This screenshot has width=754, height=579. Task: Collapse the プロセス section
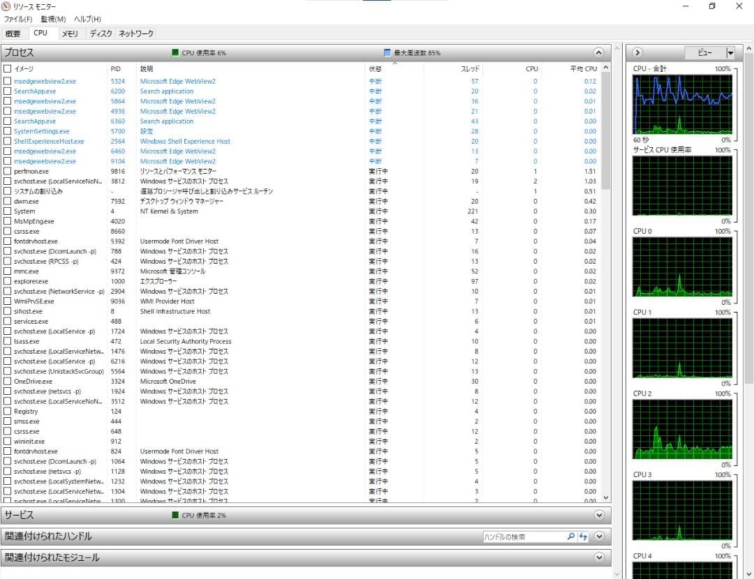598,52
